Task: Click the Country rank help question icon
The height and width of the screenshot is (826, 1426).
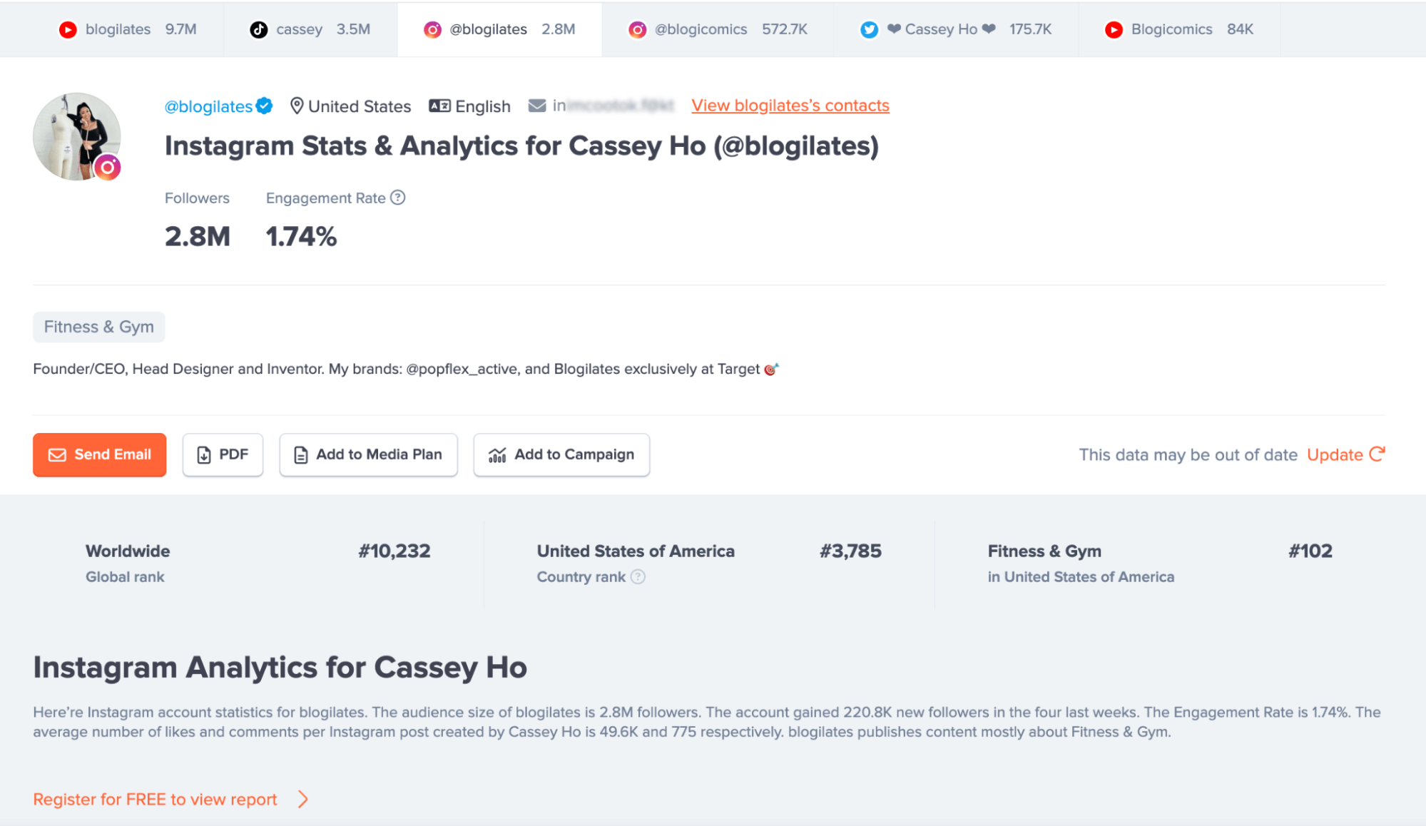Action: point(638,576)
